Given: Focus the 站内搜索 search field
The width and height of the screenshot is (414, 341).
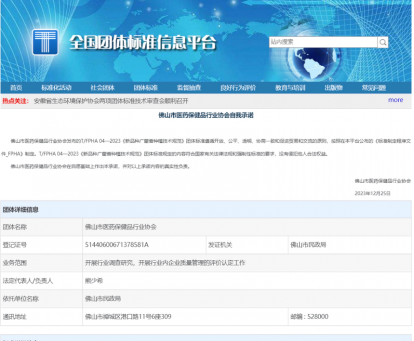Looking at the screenshot, I should tap(323, 42).
